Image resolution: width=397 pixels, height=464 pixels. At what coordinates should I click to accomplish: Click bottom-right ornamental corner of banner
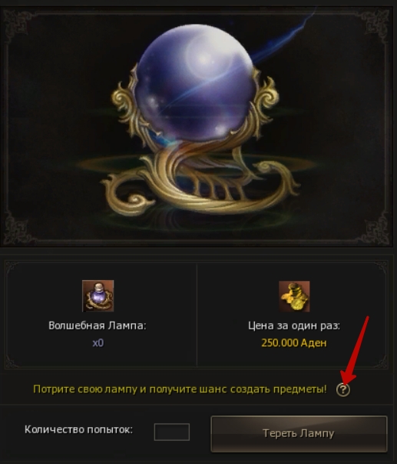(x=376, y=228)
